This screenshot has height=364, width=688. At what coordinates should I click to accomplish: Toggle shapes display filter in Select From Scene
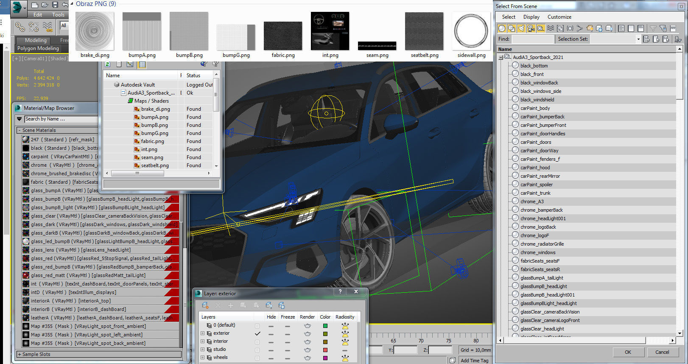(512, 28)
